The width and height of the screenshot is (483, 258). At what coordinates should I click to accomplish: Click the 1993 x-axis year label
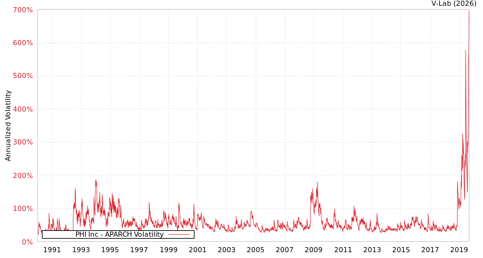point(81,250)
